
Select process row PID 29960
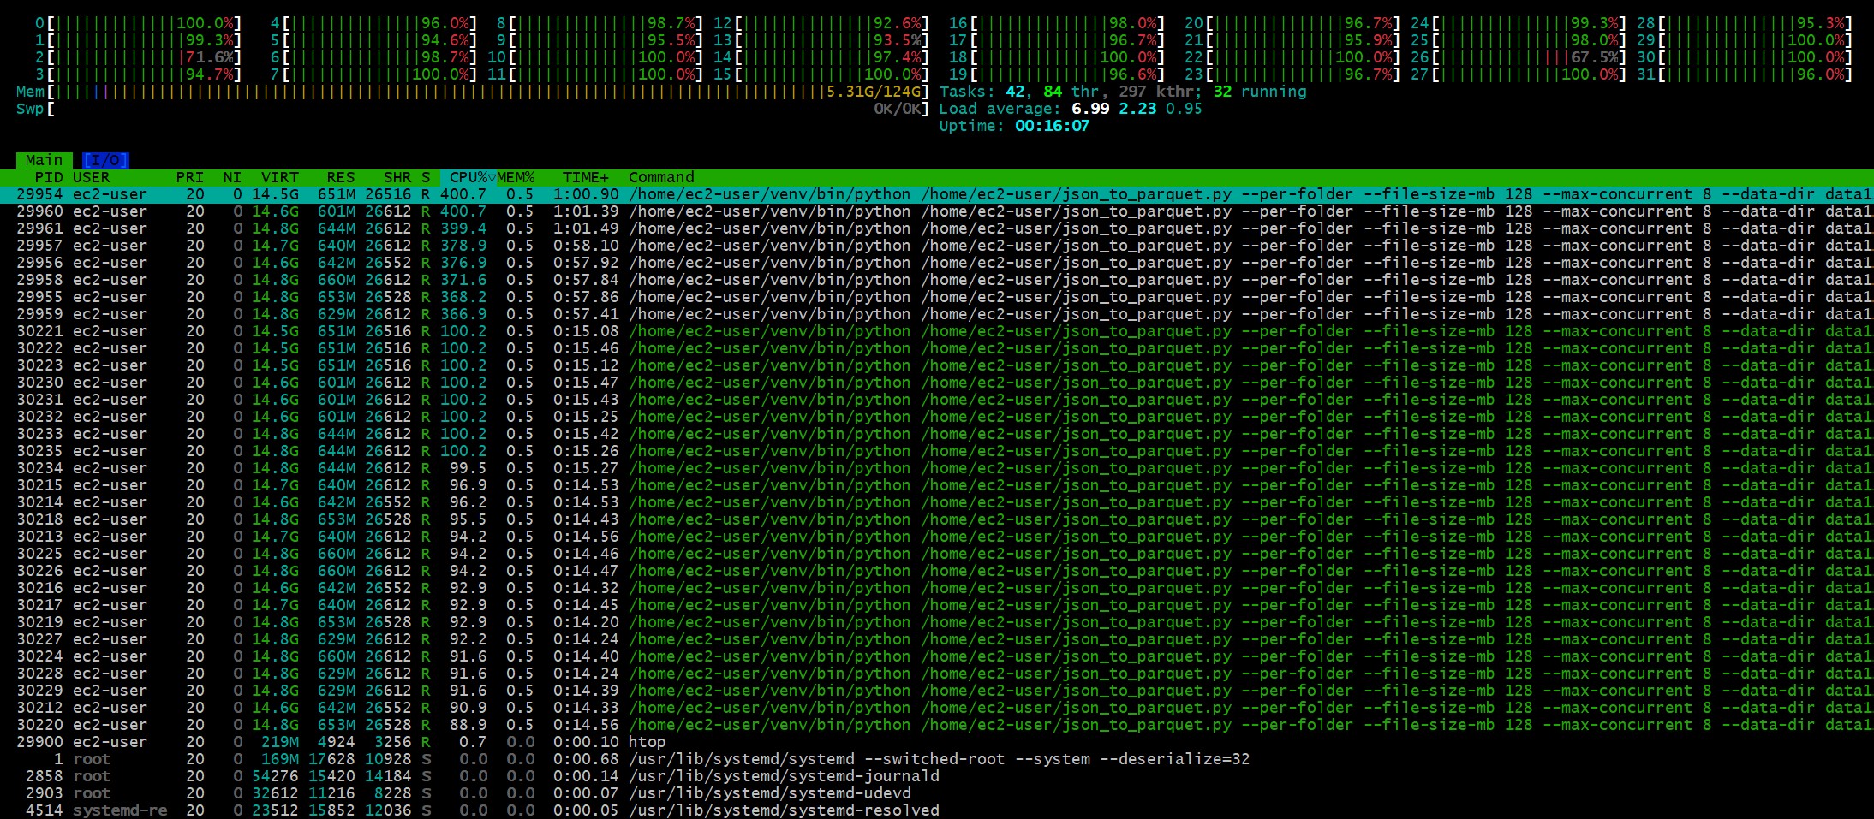(x=937, y=211)
